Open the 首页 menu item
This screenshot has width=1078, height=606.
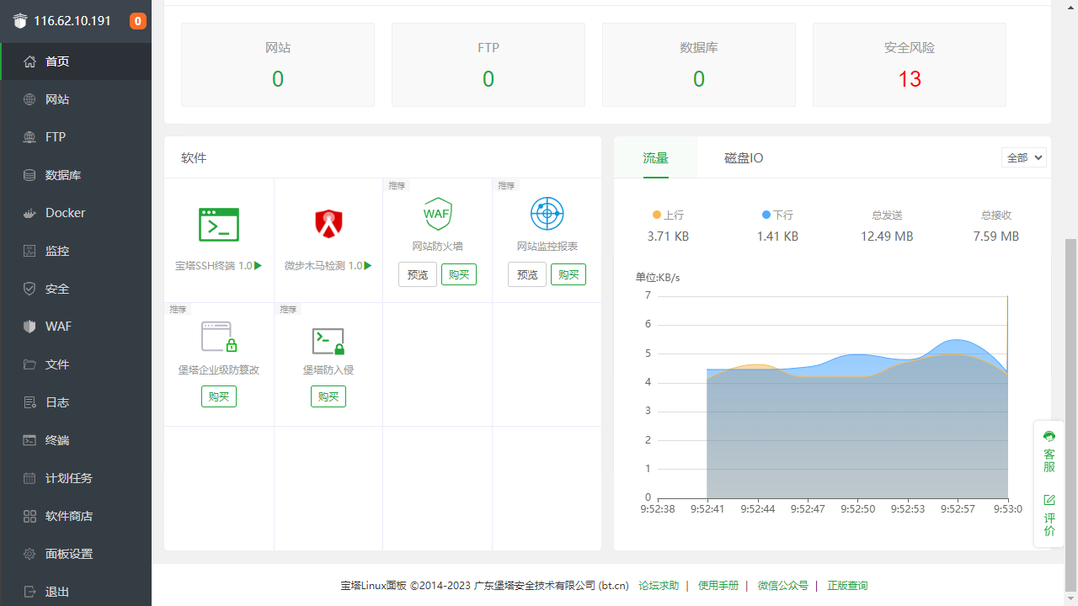[76, 61]
